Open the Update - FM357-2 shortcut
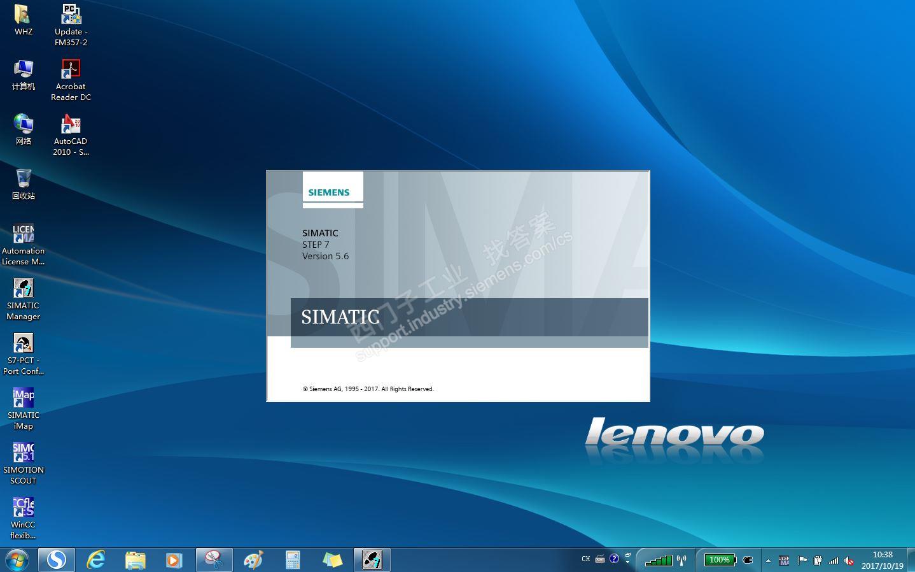915x572 pixels. click(71, 25)
